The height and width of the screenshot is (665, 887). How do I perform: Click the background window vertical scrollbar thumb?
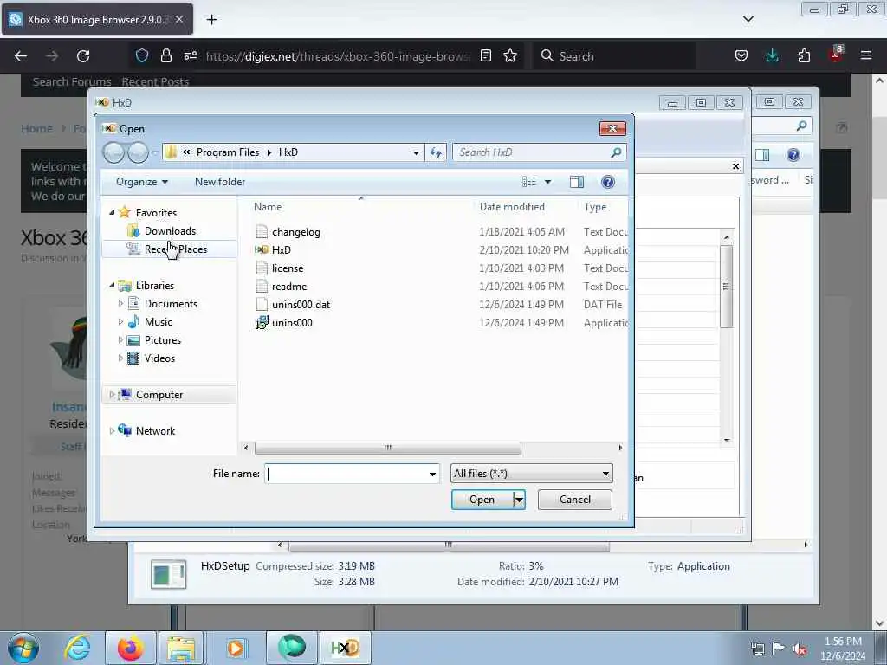click(x=727, y=286)
